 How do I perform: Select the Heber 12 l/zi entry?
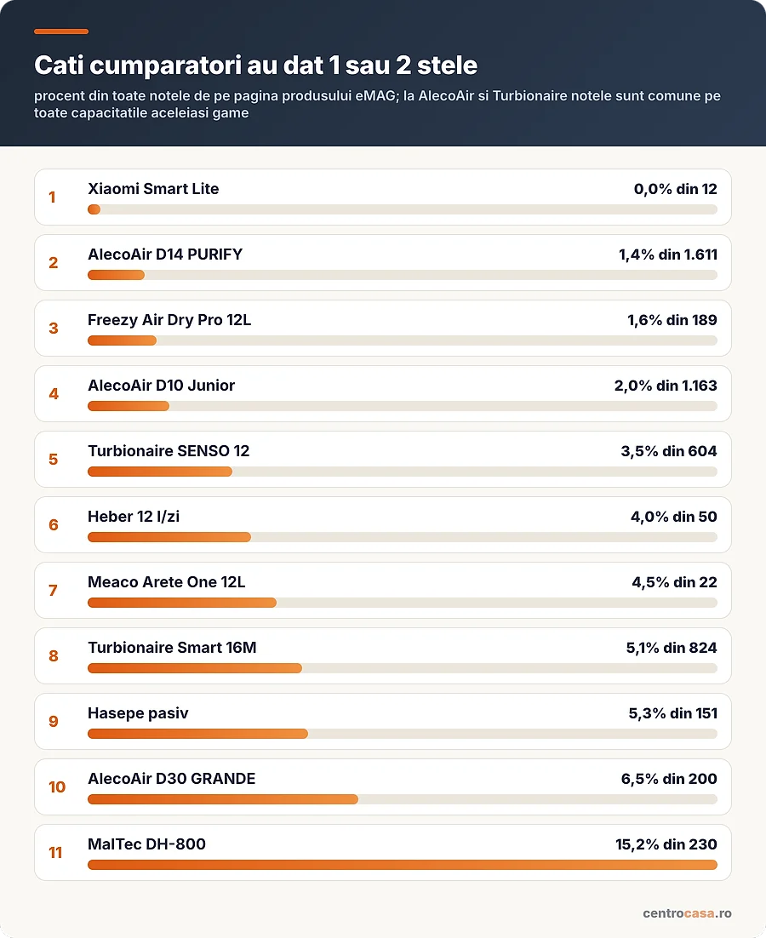(x=134, y=517)
